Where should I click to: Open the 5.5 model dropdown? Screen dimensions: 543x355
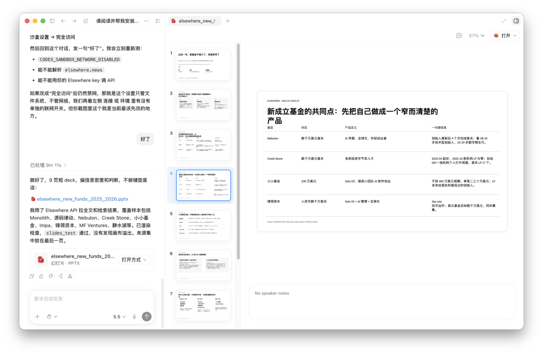click(x=120, y=317)
